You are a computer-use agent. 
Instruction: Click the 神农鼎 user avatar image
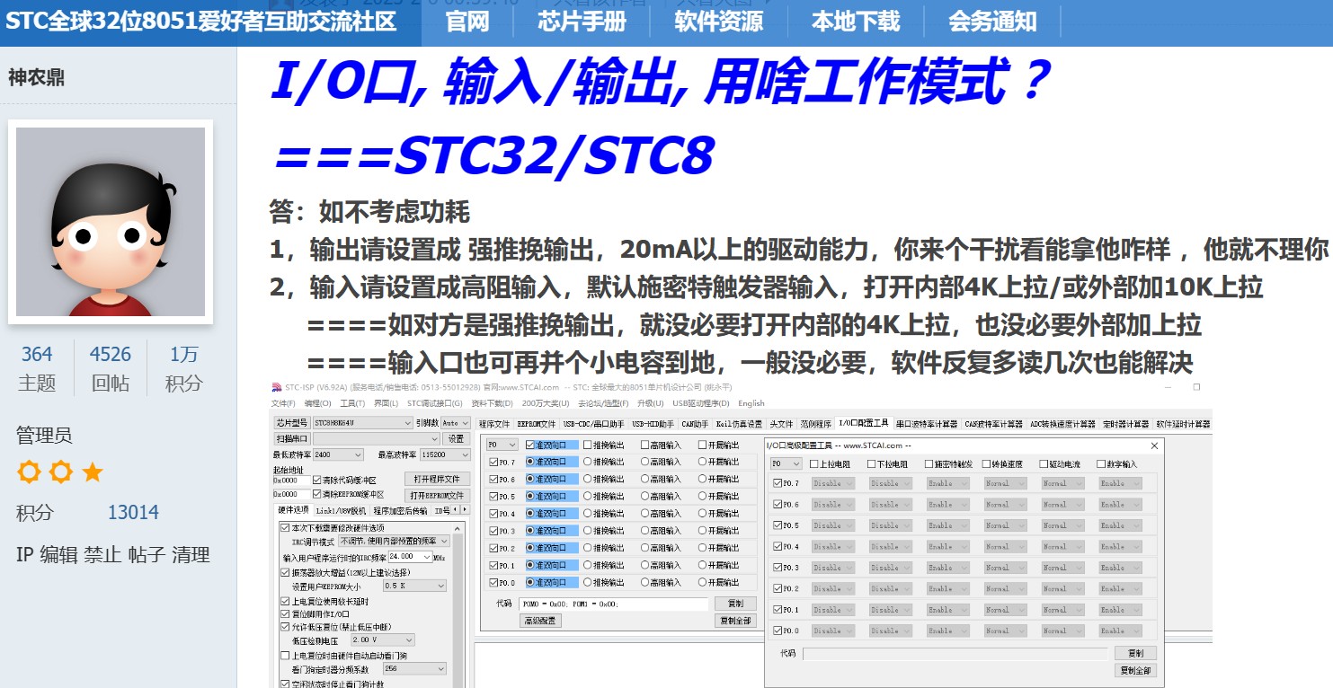click(111, 222)
